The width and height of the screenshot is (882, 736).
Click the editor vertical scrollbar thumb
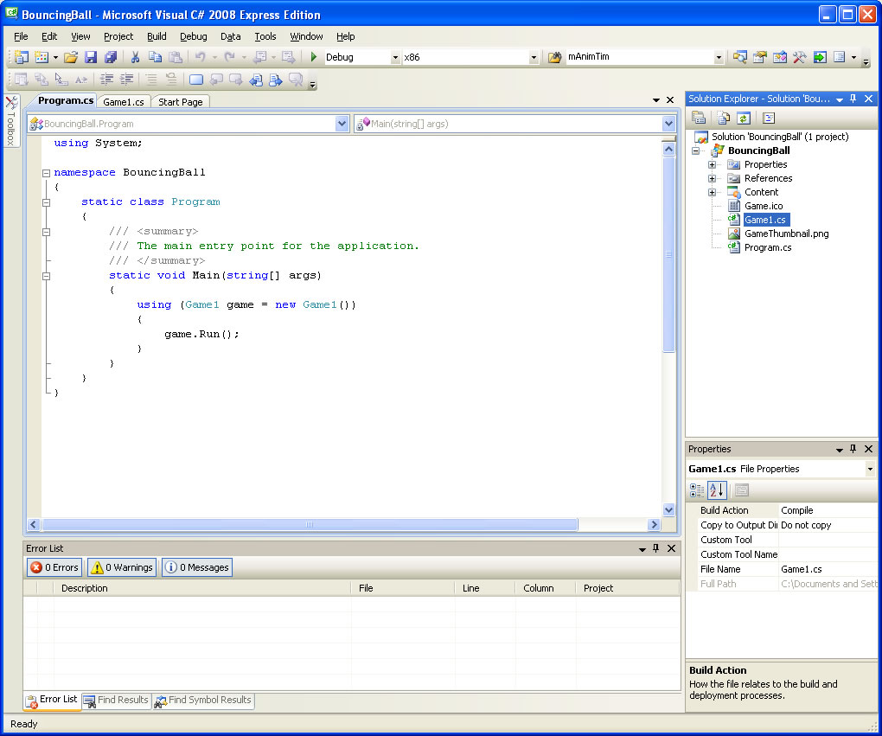click(668, 254)
